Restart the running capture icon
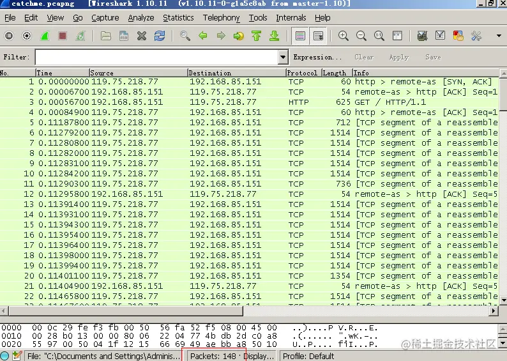This screenshot has height=361, width=507. click(80, 36)
